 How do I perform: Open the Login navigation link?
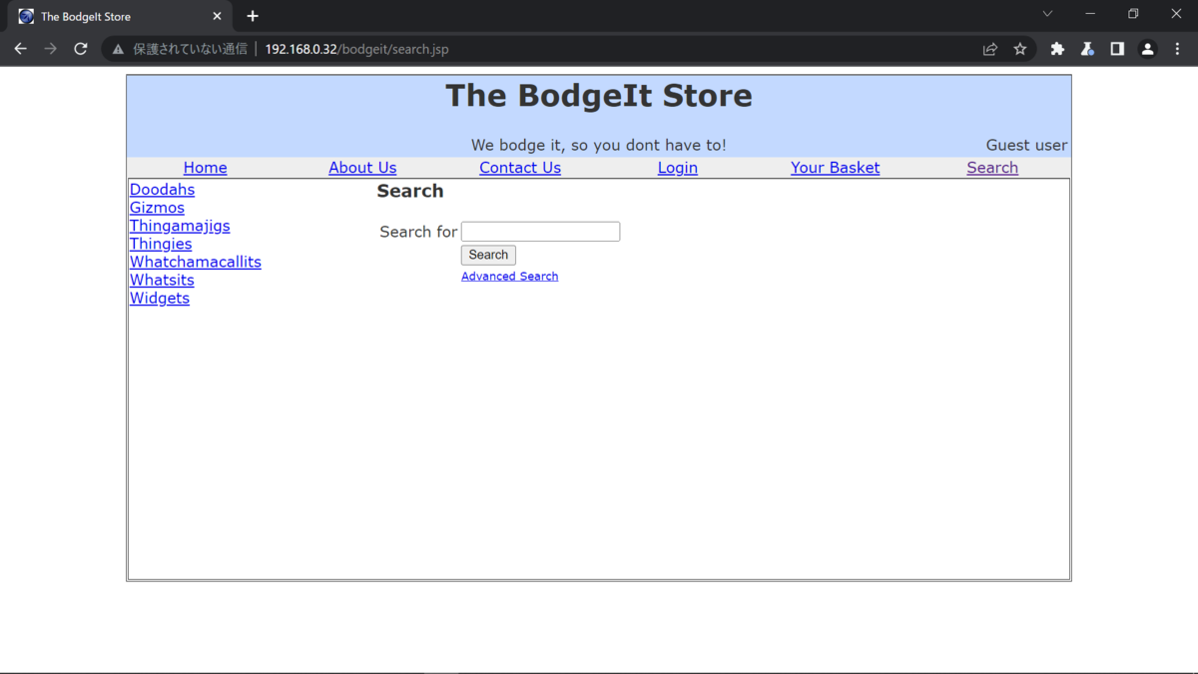click(678, 168)
